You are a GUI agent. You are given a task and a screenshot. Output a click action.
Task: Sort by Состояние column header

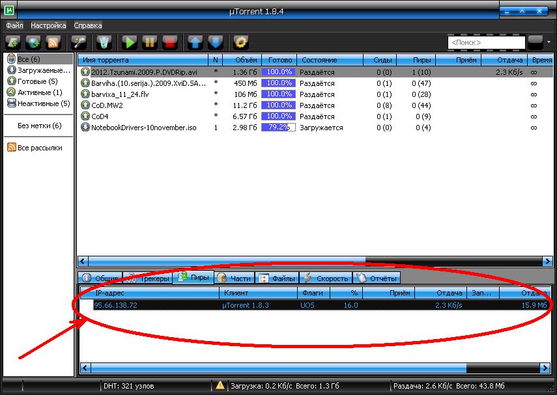pos(330,60)
